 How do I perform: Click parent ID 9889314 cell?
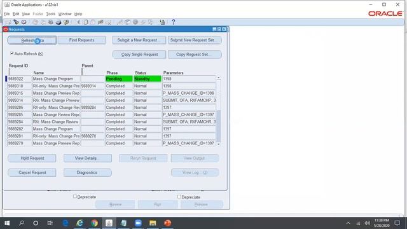(93, 86)
